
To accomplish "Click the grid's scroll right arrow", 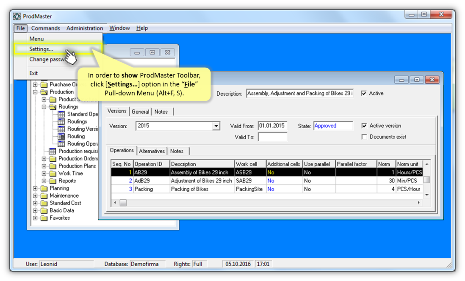I will click(x=418, y=203).
